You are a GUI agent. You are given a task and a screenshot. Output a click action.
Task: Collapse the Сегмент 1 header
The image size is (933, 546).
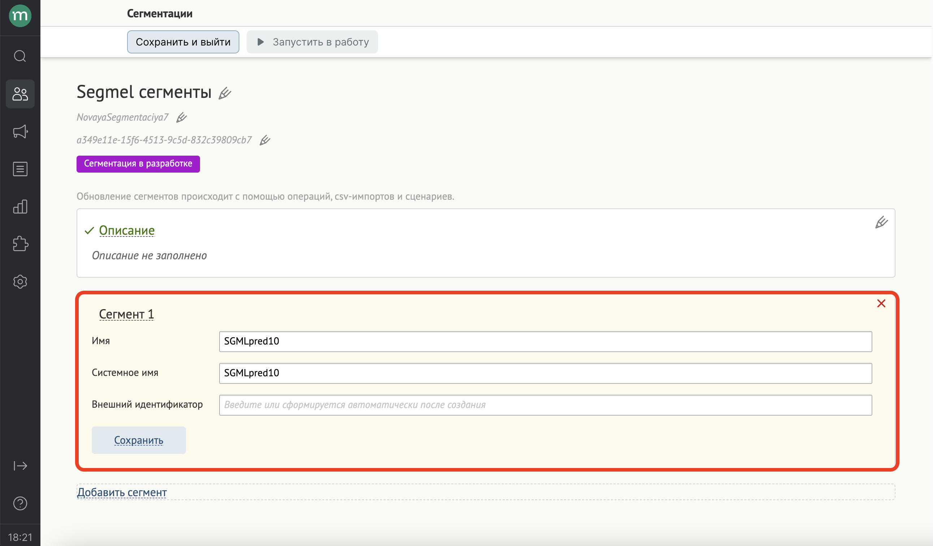click(x=126, y=314)
